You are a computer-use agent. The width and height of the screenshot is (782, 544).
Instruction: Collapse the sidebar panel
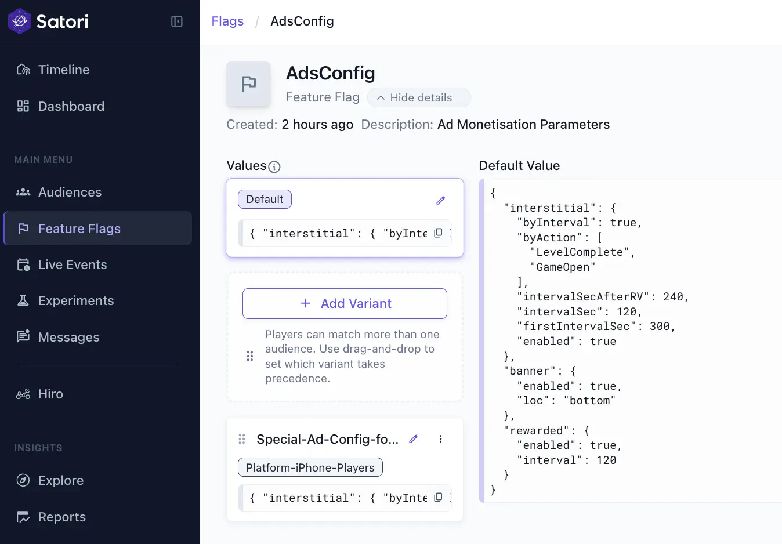(x=176, y=20)
